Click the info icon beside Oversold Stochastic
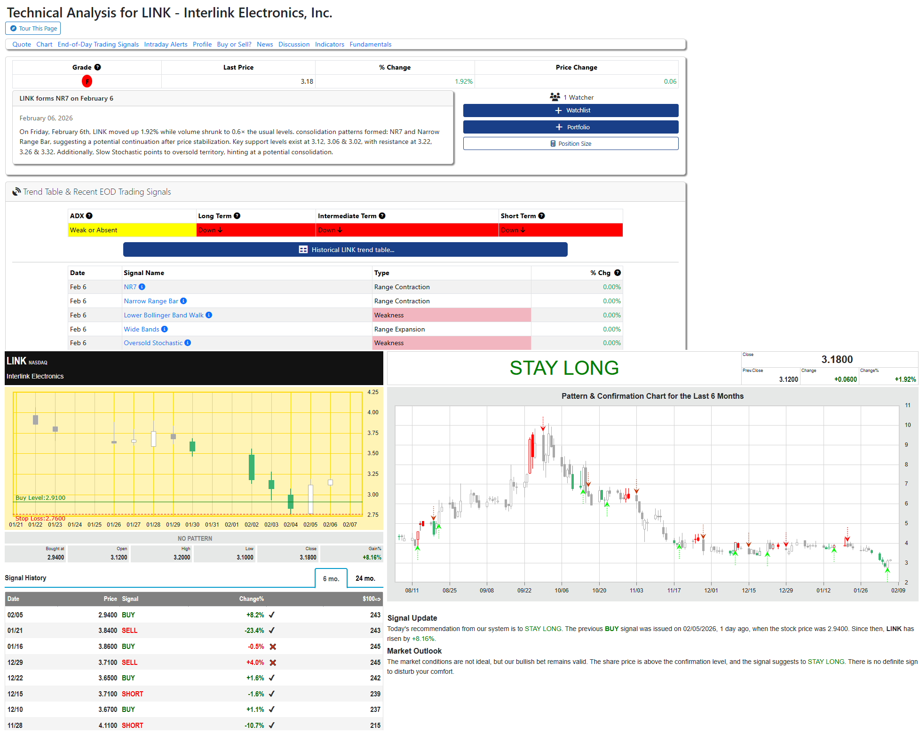Screen dimensions: 919x742 188,343
